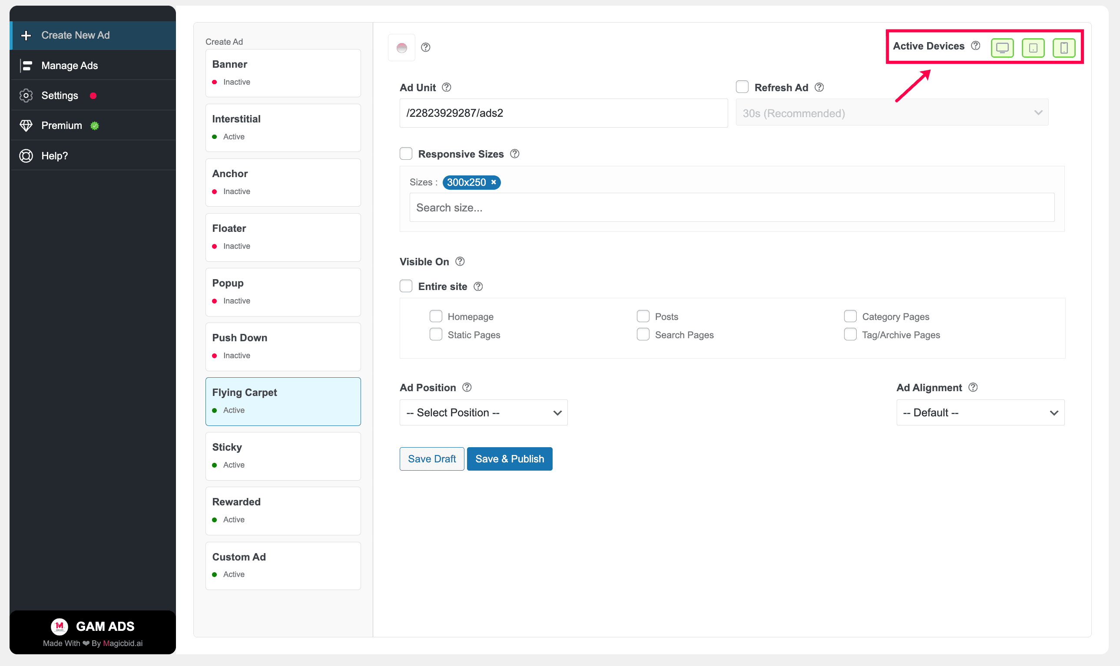Click the Help lifebuoy icon in sidebar
This screenshot has width=1120, height=666.
(x=26, y=156)
